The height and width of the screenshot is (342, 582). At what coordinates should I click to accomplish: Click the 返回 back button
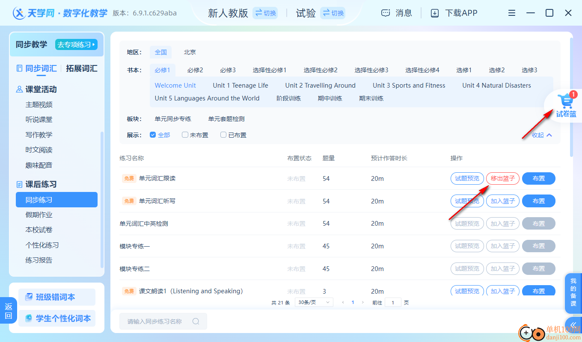coord(9,311)
